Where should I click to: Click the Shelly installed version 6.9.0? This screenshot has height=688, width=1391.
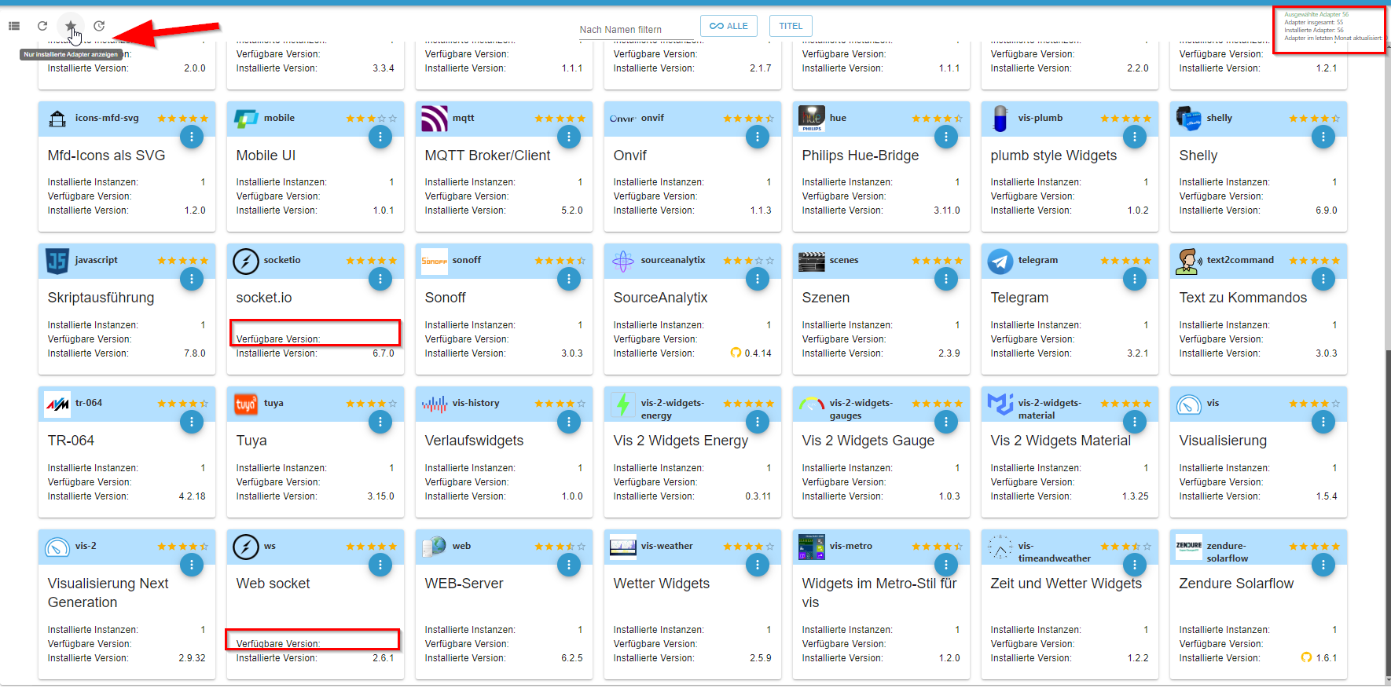pyautogui.click(x=1327, y=210)
